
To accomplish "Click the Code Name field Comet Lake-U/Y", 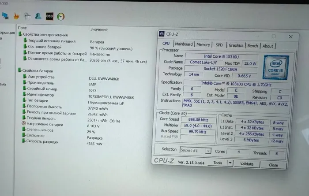I will pyautogui.click(x=203, y=62).
